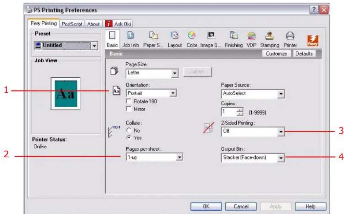Switch to the Ask Oki tab
The width and height of the screenshot is (344, 214).
[x=118, y=24]
